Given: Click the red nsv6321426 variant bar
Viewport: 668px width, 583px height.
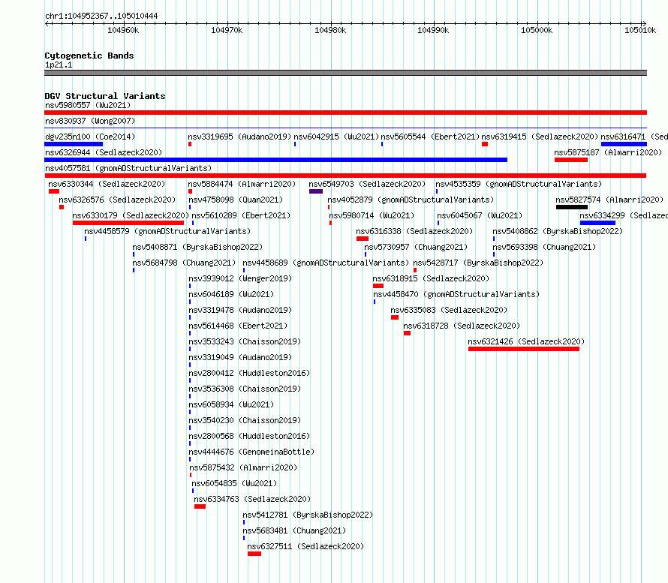Looking at the screenshot, I should point(524,349).
